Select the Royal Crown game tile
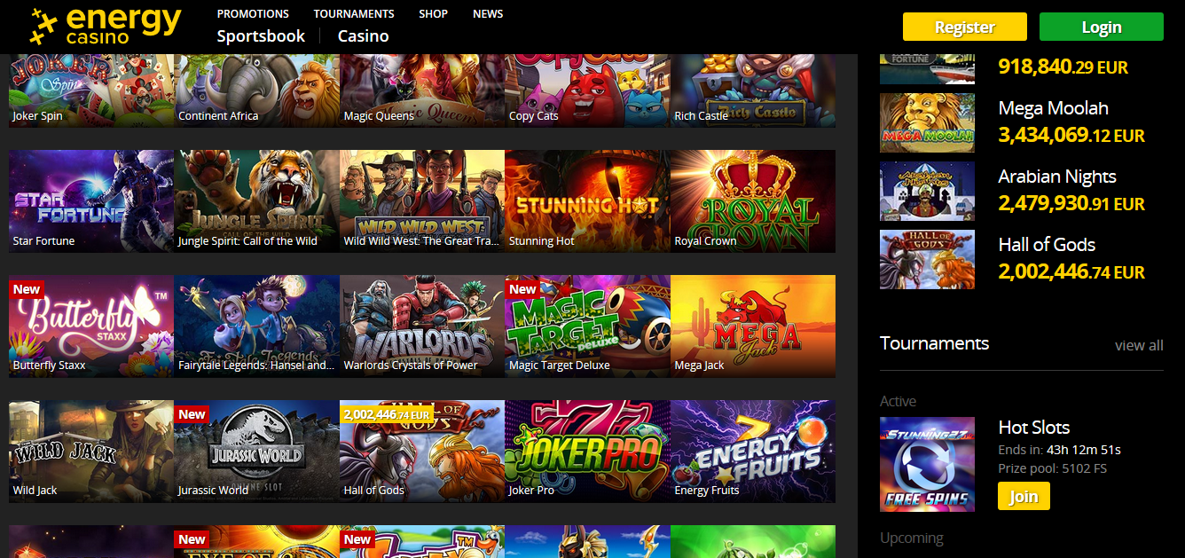Screen dimensions: 1185x558 point(753,201)
